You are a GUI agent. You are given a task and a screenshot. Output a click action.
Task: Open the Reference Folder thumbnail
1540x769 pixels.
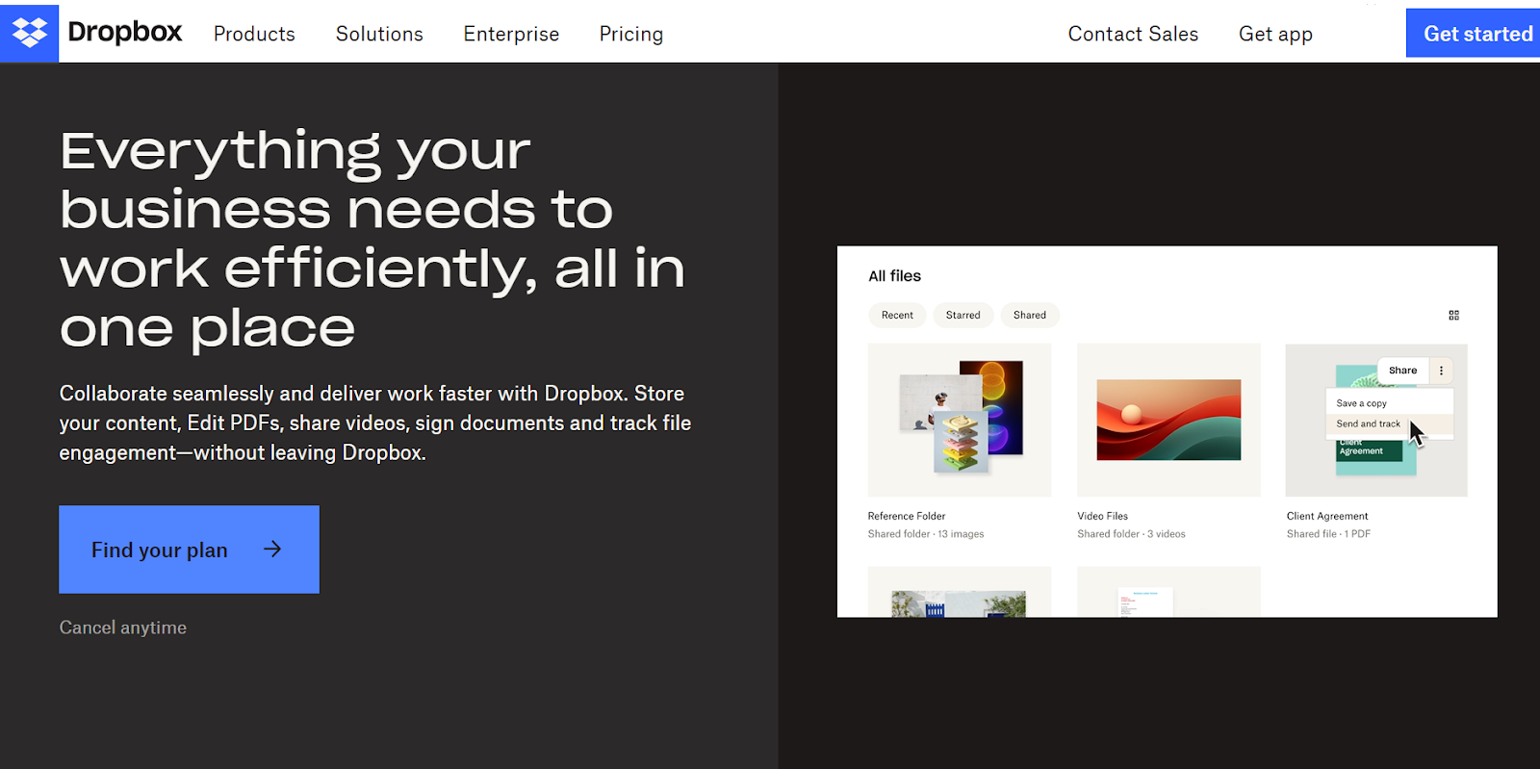point(960,420)
